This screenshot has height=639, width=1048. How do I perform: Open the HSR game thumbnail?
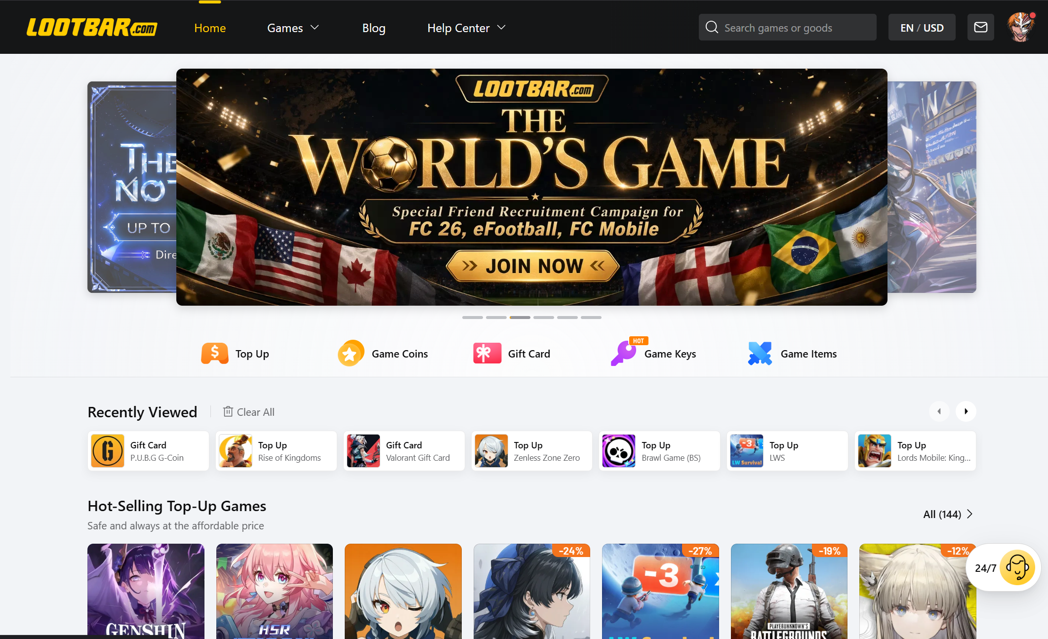point(275,591)
